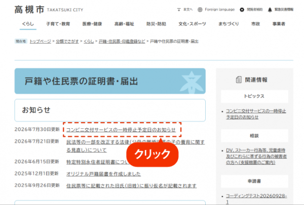This screenshot has width=304, height=205.
Task: Click the Foreign language globe icon
Action: [200, 10]
